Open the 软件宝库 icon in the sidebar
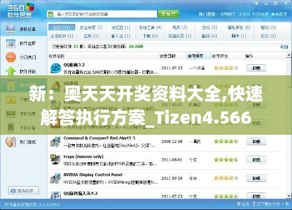The height and width of the screenshot is (210, 292). [x=11, y=43]
